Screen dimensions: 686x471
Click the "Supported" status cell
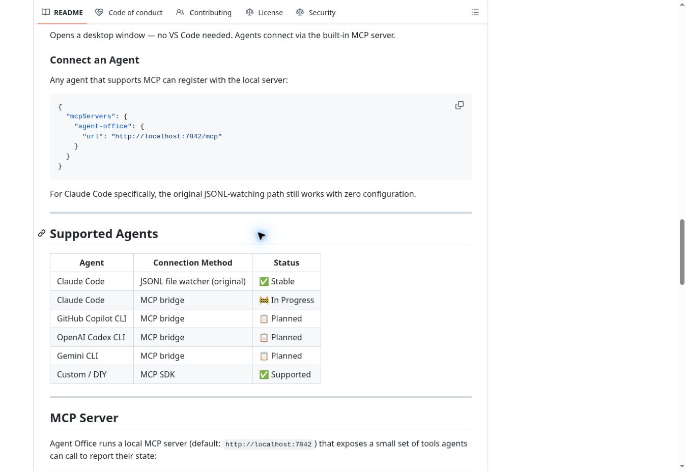coord(287,374)
